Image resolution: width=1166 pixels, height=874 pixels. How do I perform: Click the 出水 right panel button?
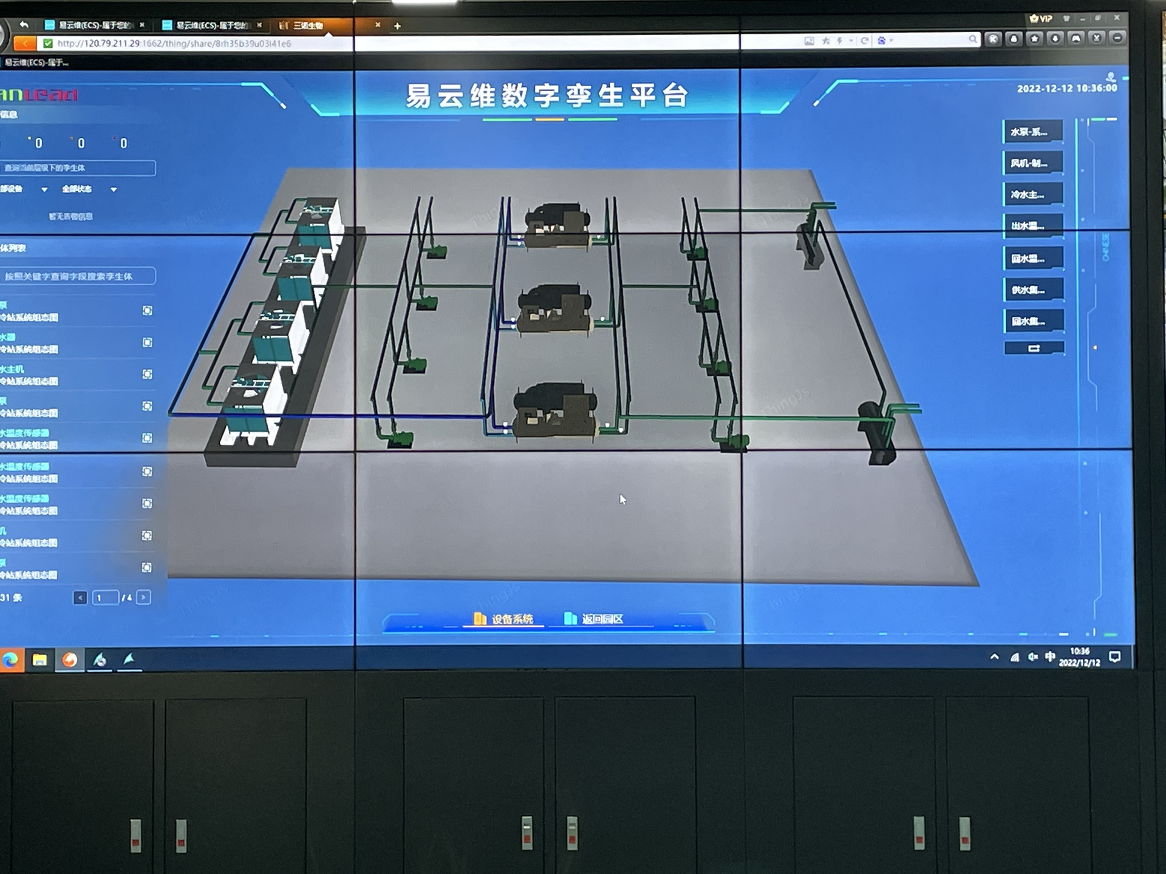tap(1033, 226)
